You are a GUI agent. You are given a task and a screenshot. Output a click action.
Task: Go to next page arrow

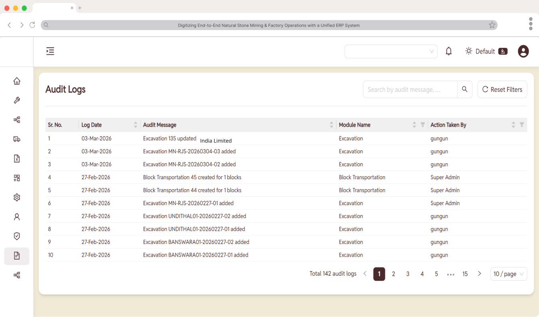tap(480, 274)
